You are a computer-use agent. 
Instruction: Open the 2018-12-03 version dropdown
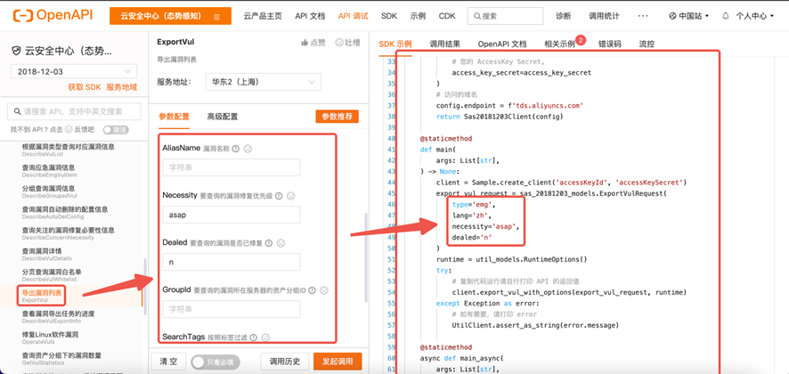pyautogui.click(x=74, y=71)
